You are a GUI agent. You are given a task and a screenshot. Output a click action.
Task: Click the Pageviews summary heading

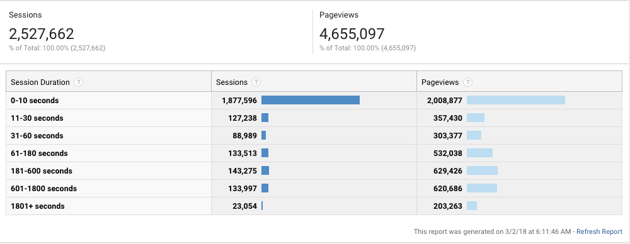[x=339, y=15]
